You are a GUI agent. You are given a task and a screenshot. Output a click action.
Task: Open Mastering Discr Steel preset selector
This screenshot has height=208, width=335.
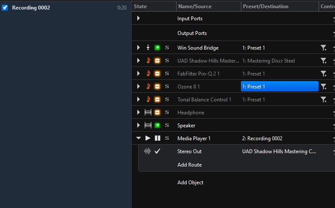pyautogui.click(x=269, y=61)
